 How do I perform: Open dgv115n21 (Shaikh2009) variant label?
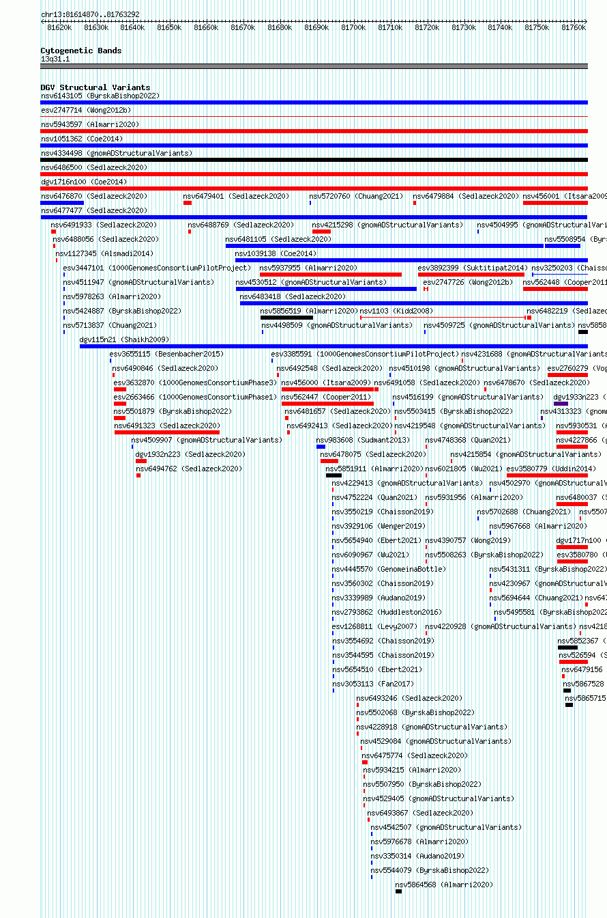click(x=124, y=339)
